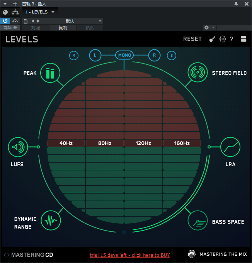This screenshot has height=263, width=252.
Task: Go to the next preset arrow
Action: [39, 21]
